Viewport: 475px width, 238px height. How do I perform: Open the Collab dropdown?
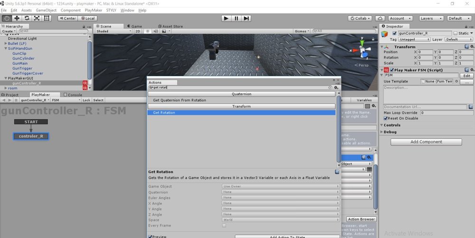tap(360, 18)
